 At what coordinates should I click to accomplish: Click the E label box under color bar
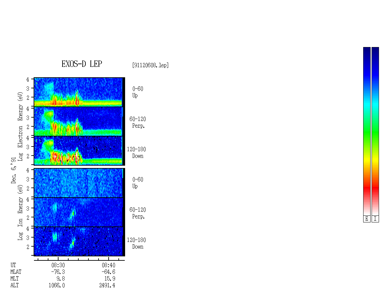(367, 219)
